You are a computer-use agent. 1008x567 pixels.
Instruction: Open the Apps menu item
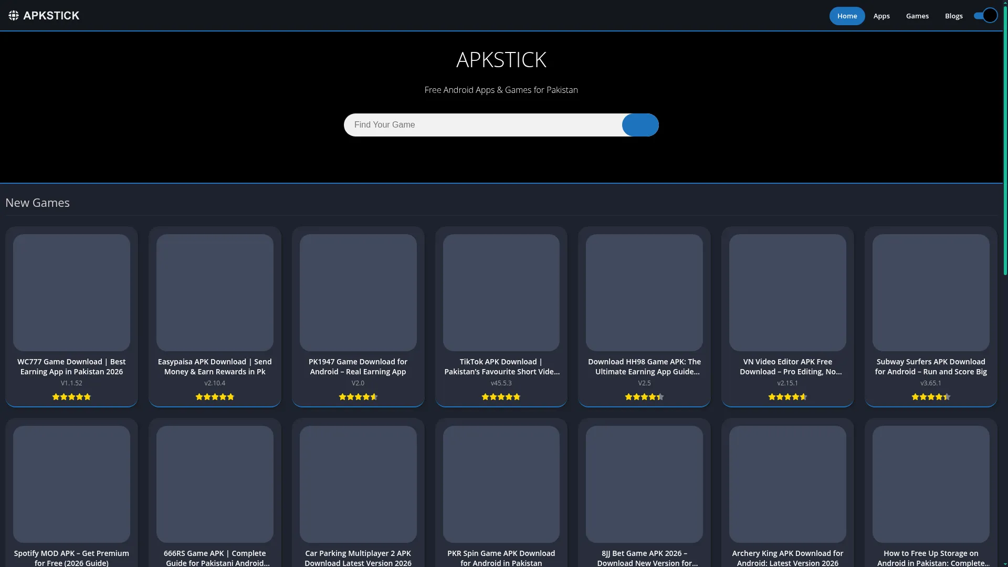(x=881, y=16)
